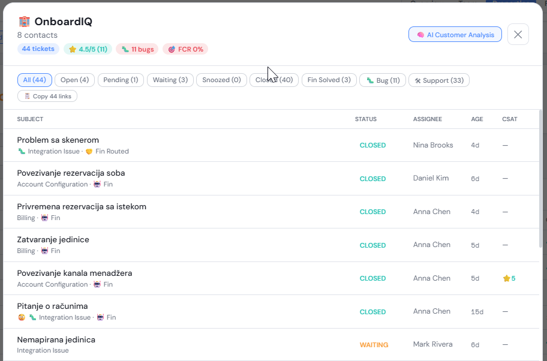Switch to the Open (4) tab

[74, 79]
